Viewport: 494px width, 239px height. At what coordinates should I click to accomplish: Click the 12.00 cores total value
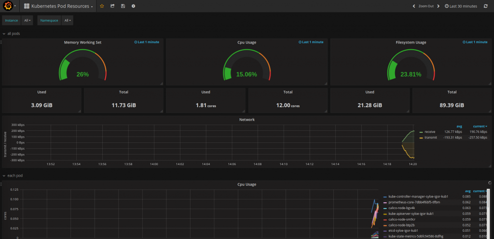(x=288, y=105)
